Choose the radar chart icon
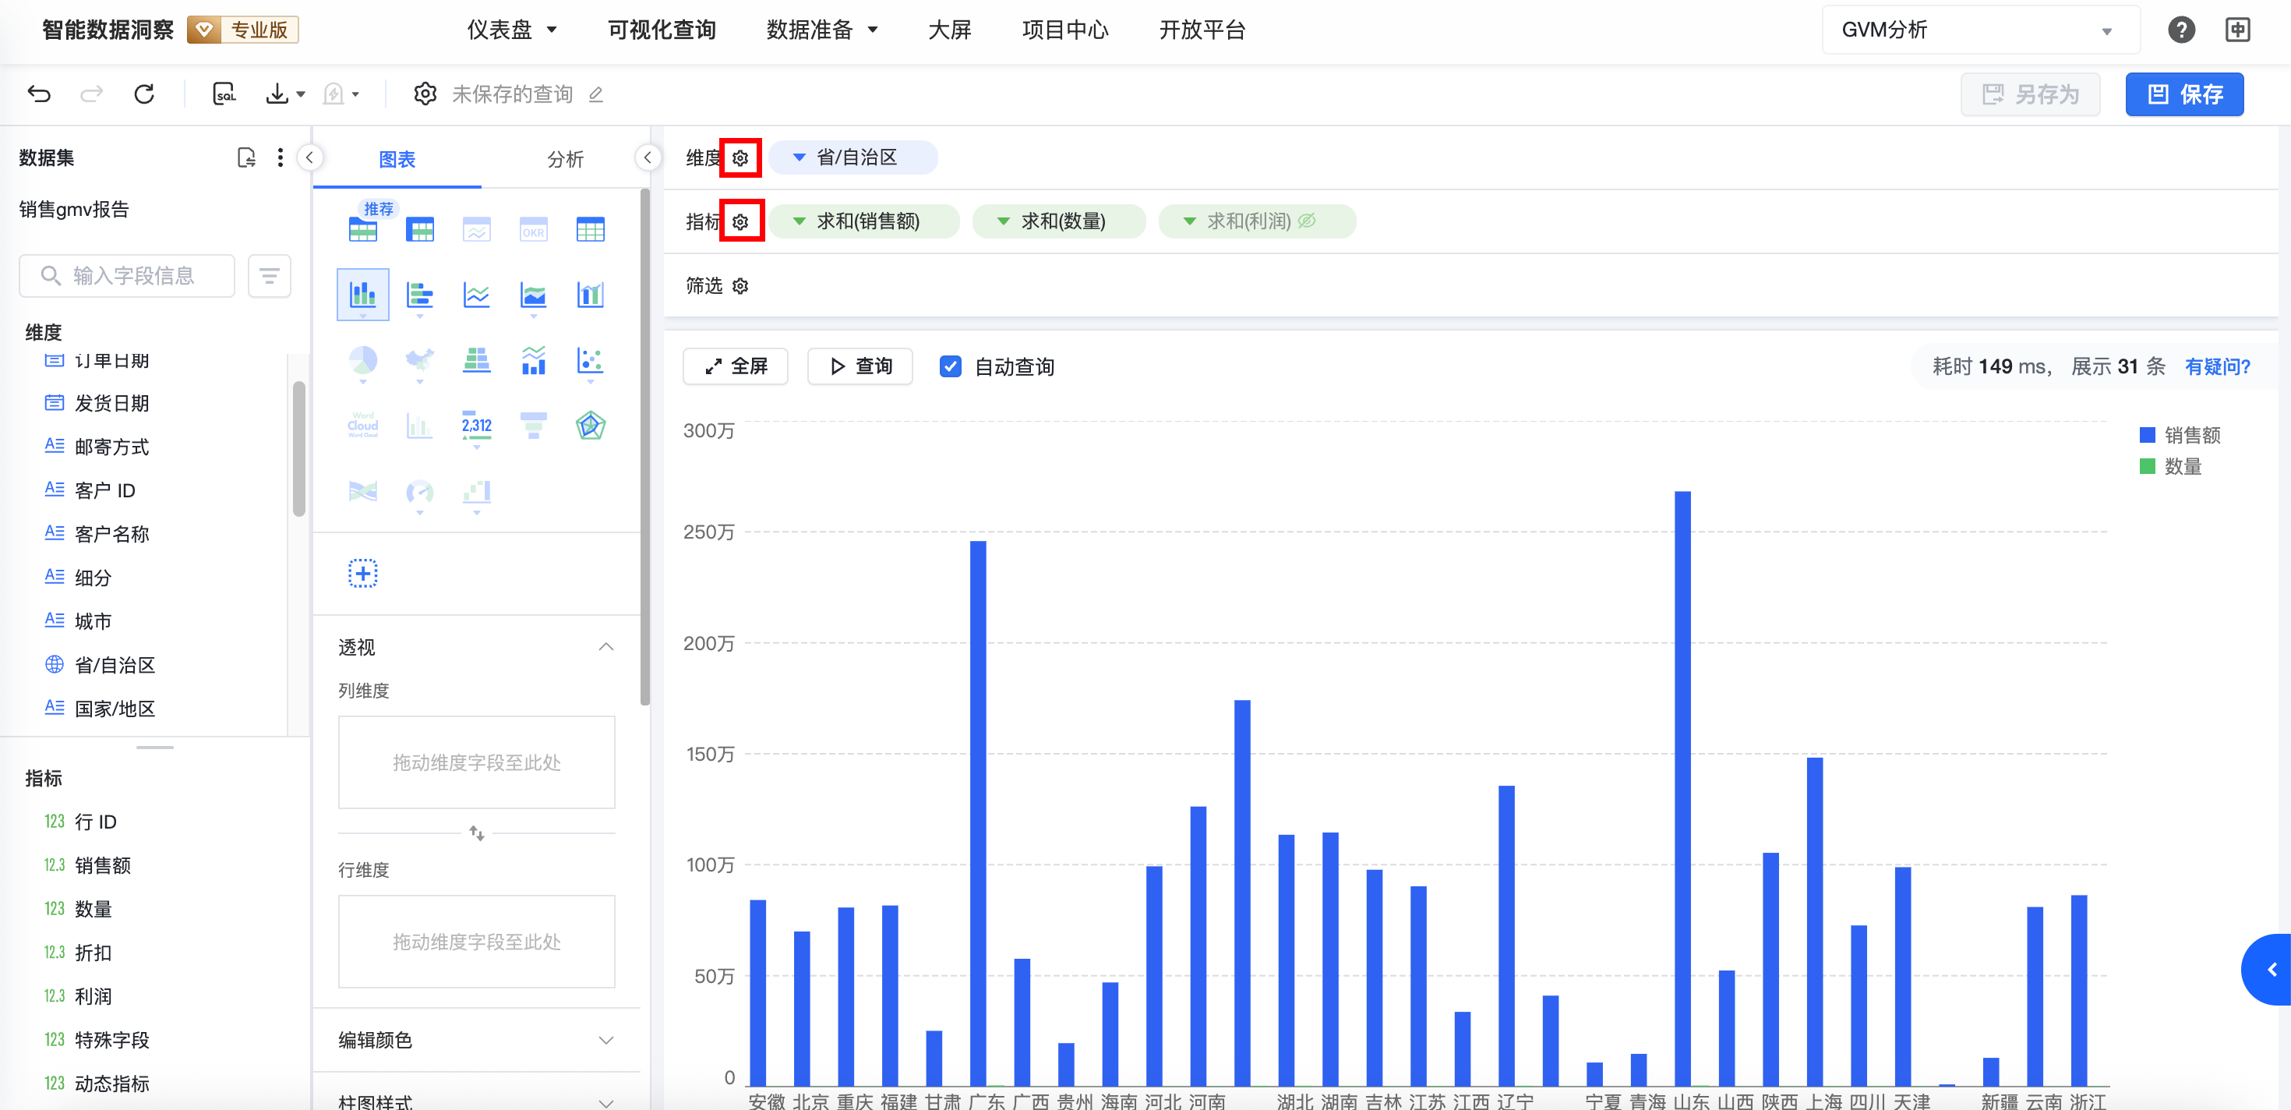Screen dimensions: 2291x1110 coord(590,426)
